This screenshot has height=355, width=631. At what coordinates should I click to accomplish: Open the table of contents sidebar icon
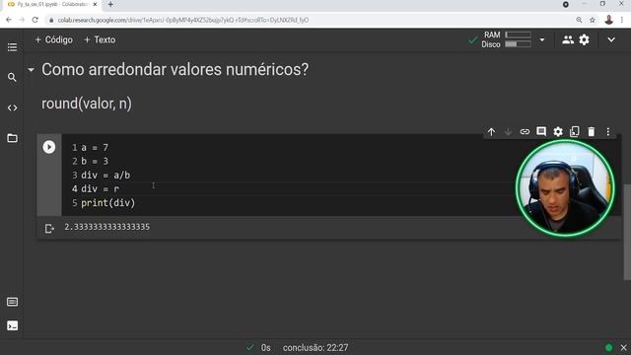12,47
